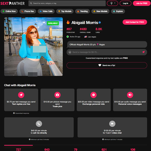Click the Log In button
The height and width of the screenshot is (151, 151).
[125, 3]
